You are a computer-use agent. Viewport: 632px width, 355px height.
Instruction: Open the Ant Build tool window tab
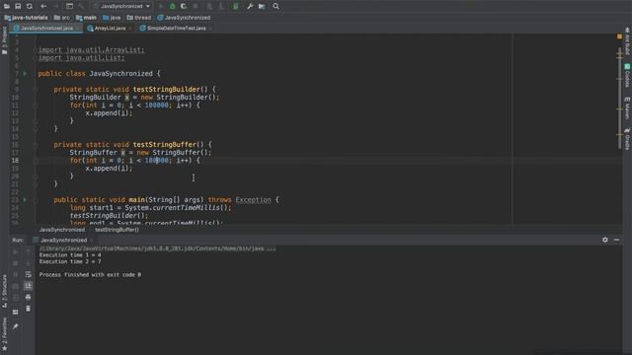tap(627, 41)
